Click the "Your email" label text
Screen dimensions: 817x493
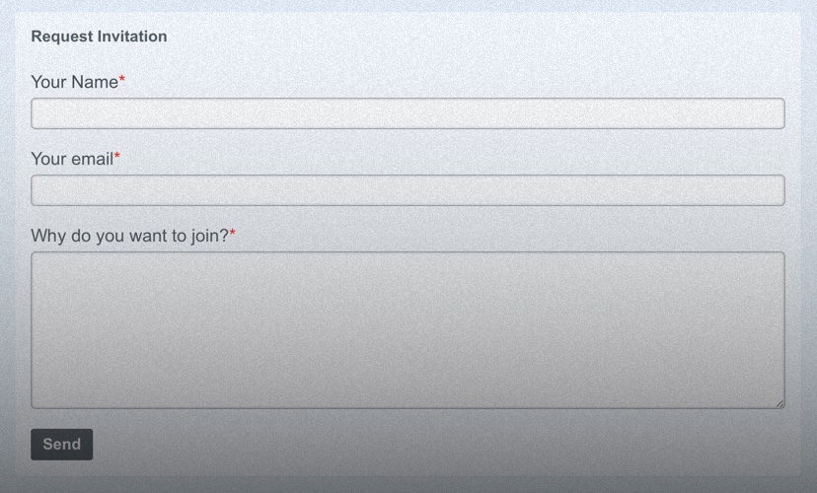(72, 160)
